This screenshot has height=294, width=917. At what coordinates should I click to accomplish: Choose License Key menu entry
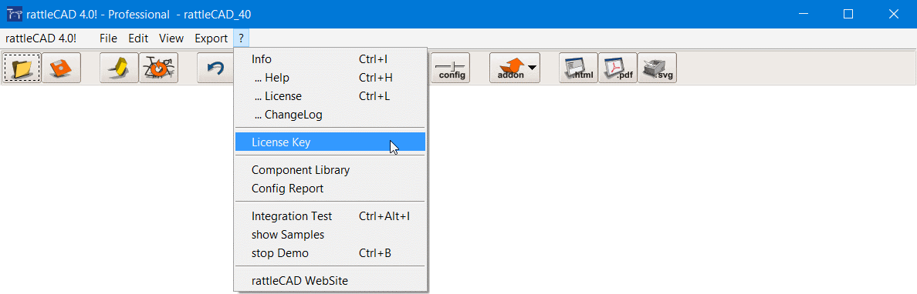point(330,142)
